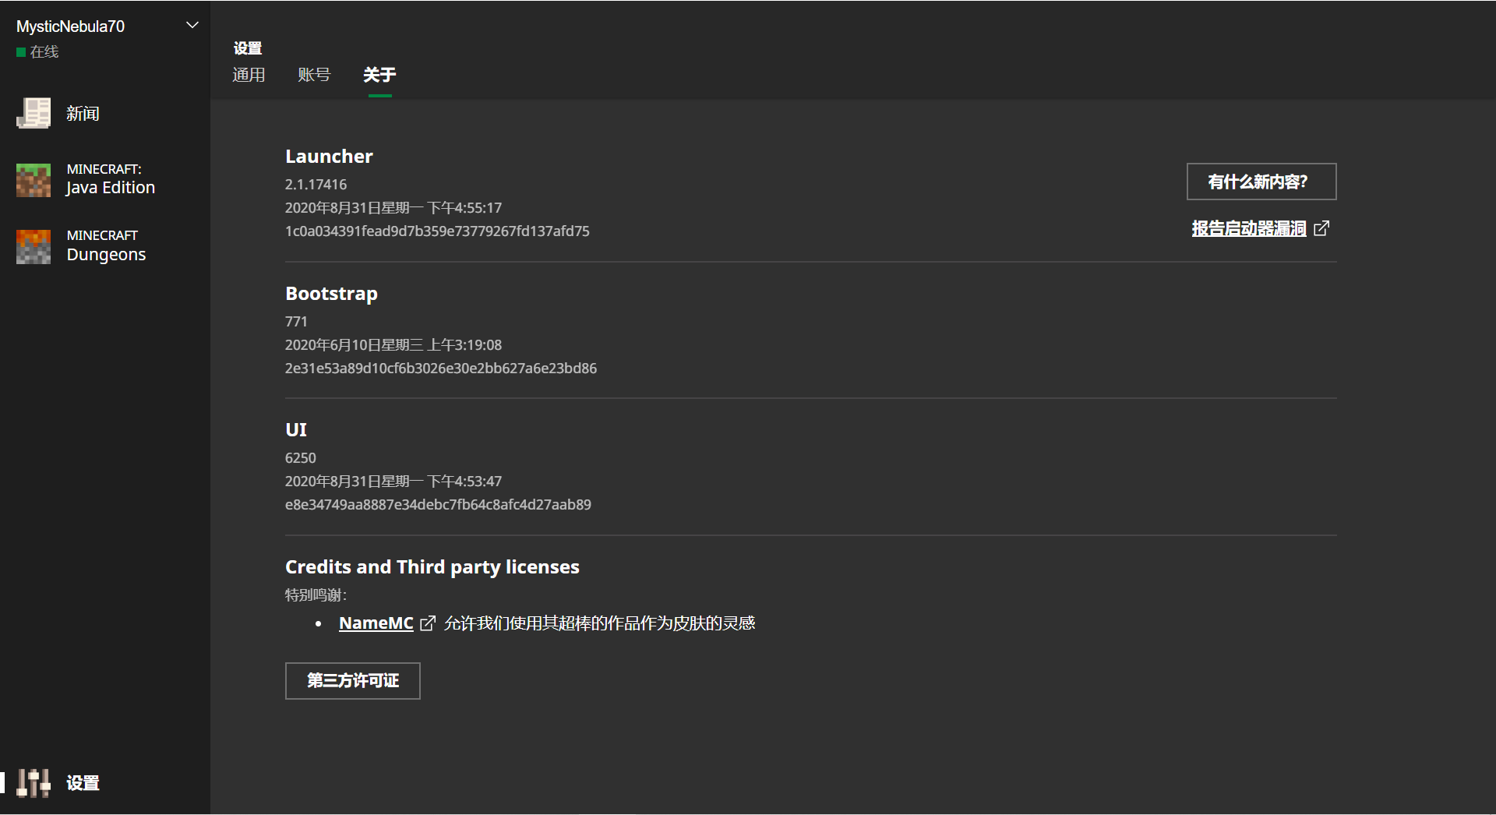Image resolution: width=1496 pixels, height=815 pixels.
Task: Click the green online status indicator
Action: [21, 52]
